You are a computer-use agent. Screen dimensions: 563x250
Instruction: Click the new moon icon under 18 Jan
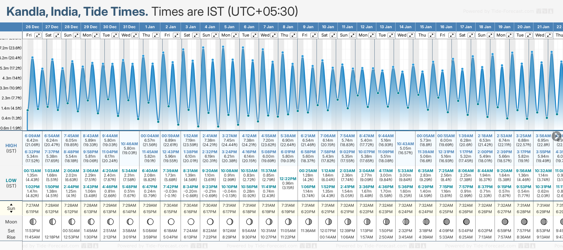[x=485, y=221]
